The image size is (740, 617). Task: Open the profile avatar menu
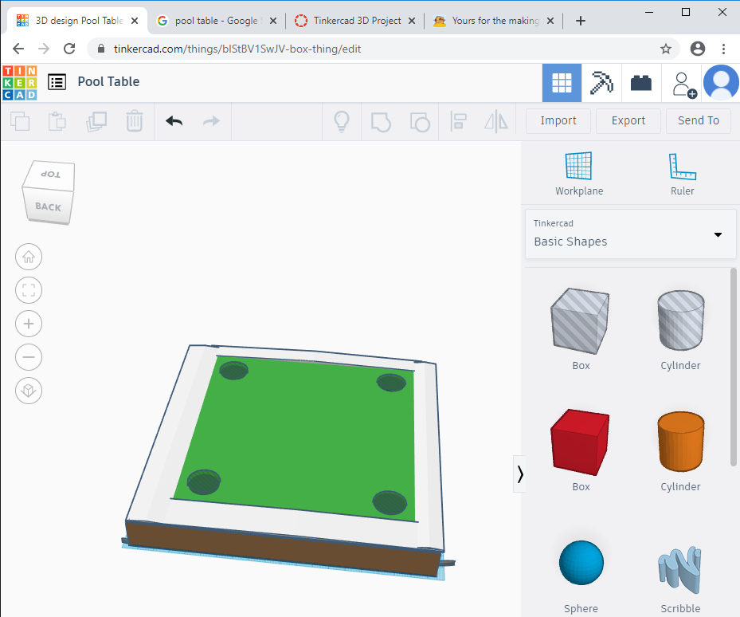click(x=721, y=83)
